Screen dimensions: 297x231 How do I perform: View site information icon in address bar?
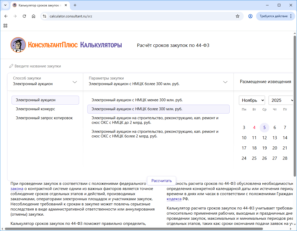45,16
